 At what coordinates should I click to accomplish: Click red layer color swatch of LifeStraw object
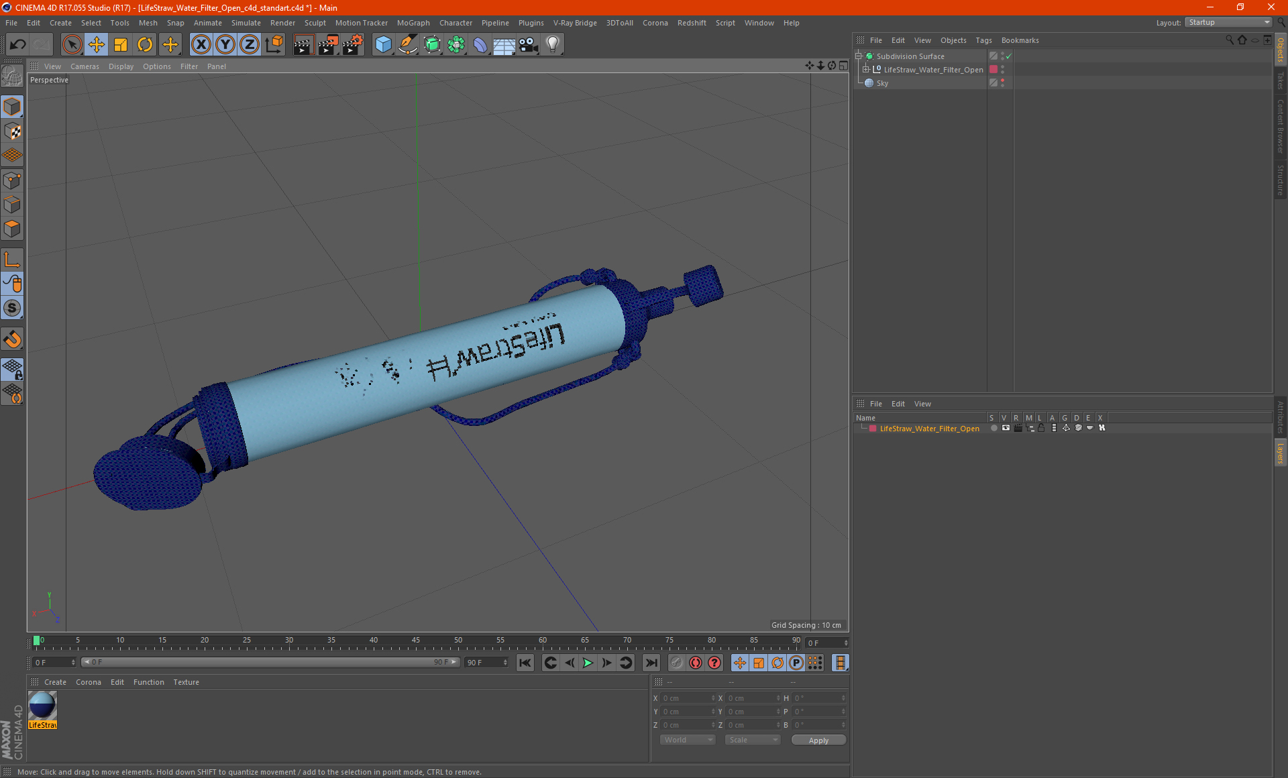coord(994,70)
